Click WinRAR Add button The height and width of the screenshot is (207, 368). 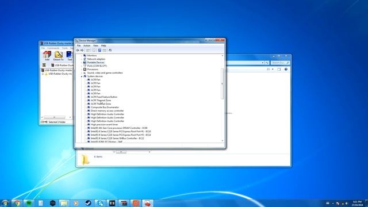click(x=47, y=56)
